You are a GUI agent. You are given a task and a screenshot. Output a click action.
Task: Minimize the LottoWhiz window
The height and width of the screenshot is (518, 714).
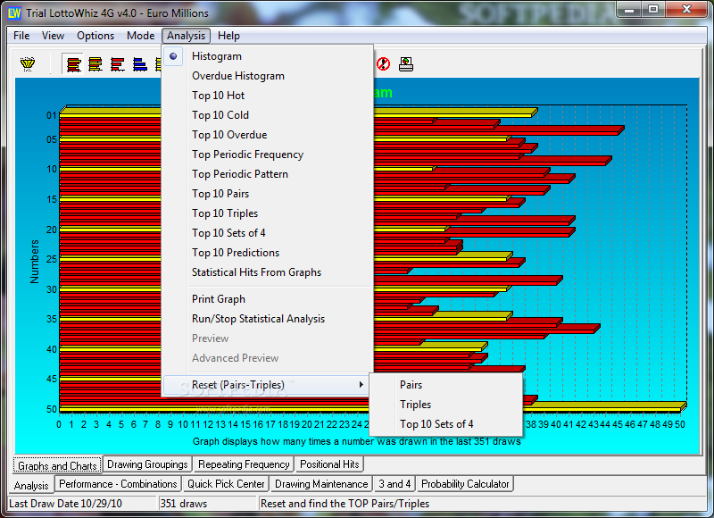tap(629, 10)
